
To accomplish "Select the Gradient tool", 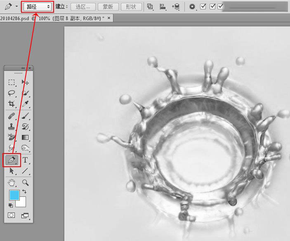I will 25,137.
